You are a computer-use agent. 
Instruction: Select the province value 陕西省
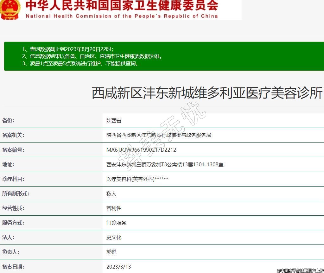[114, 121]
